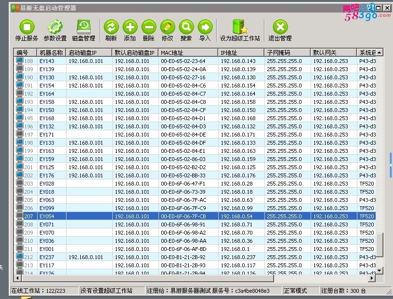
Task: Click computer icon for row 200
Action: click(x=20, y=159)
